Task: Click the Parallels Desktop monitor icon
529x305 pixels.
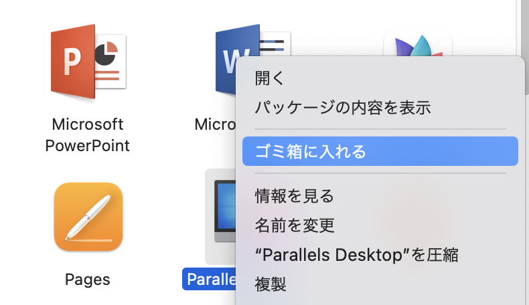Action: (225, 211)
